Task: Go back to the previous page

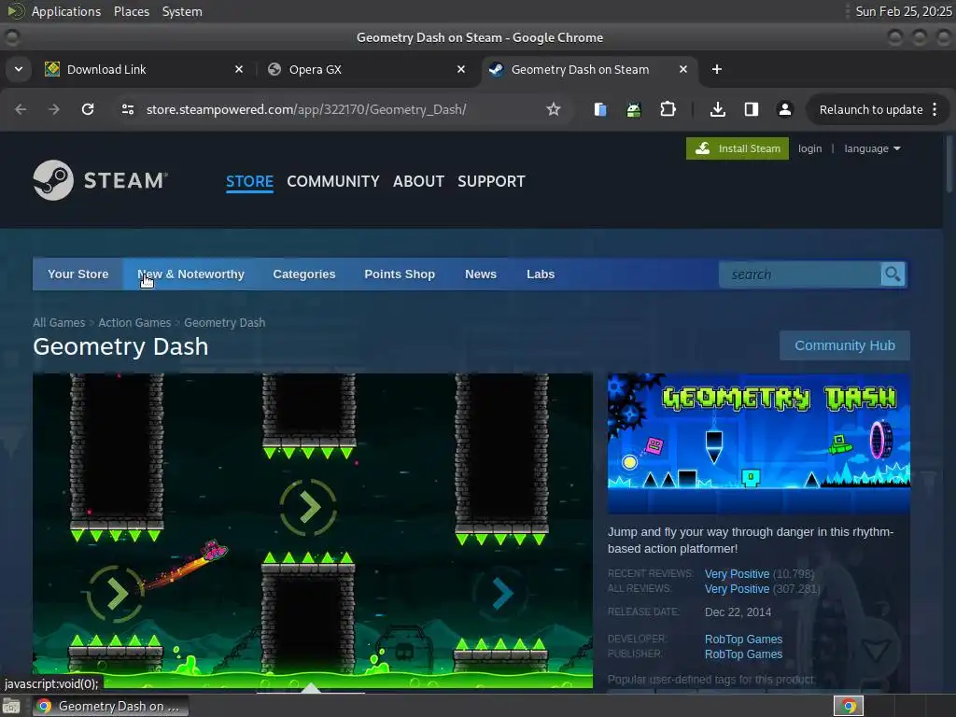Action: point(21,110)
